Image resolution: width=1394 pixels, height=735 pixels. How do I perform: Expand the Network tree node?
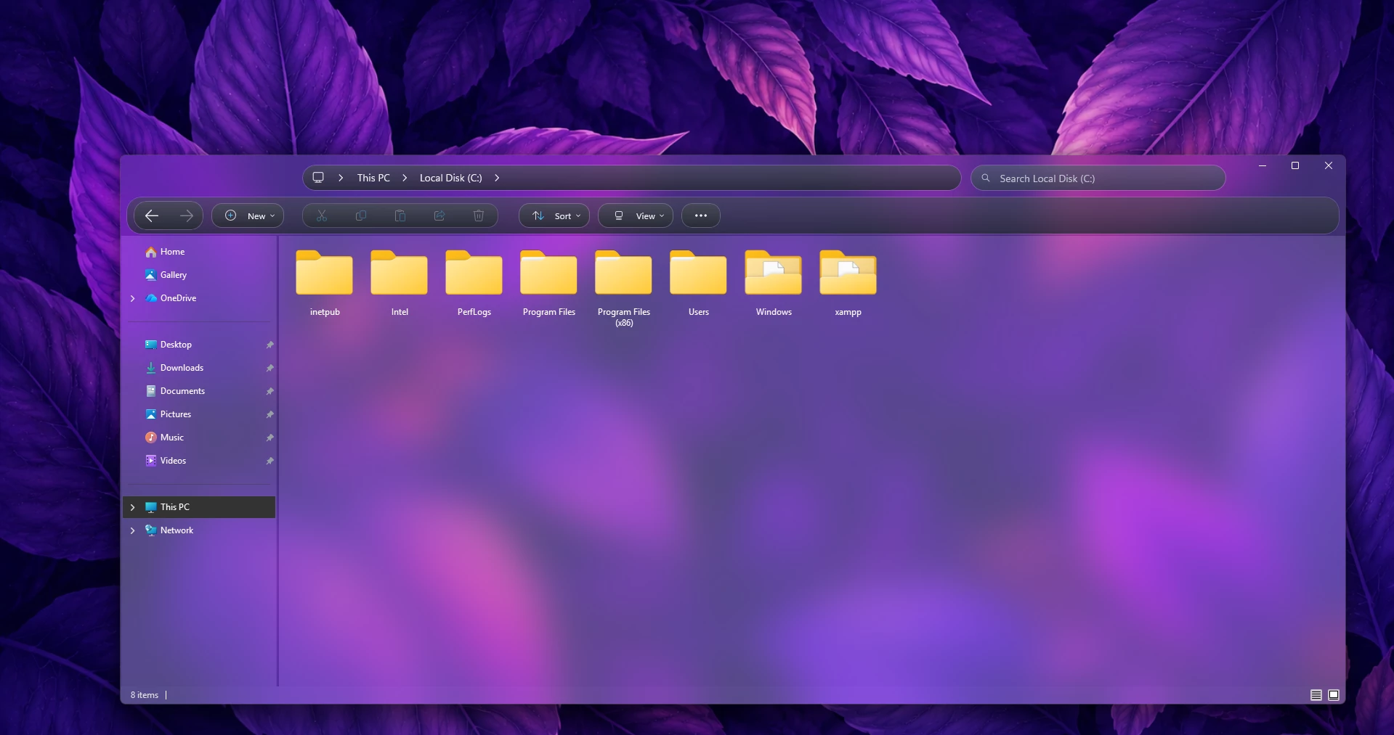click(x=132, y=530)
